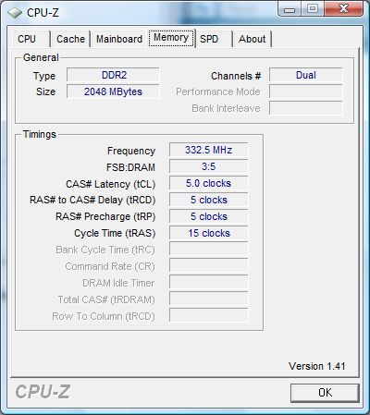The height and width of the screenshot is (415, 370).
Task: Click the 5.0 clocks CAS latency value
Action: 209,183
